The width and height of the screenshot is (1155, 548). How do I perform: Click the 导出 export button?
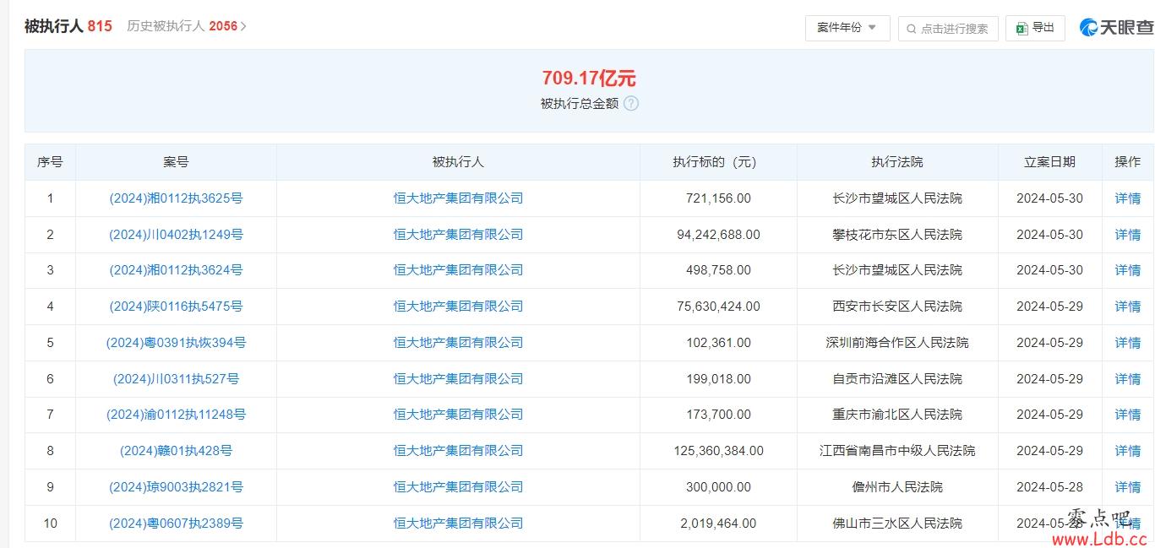tap(1035, 28)
